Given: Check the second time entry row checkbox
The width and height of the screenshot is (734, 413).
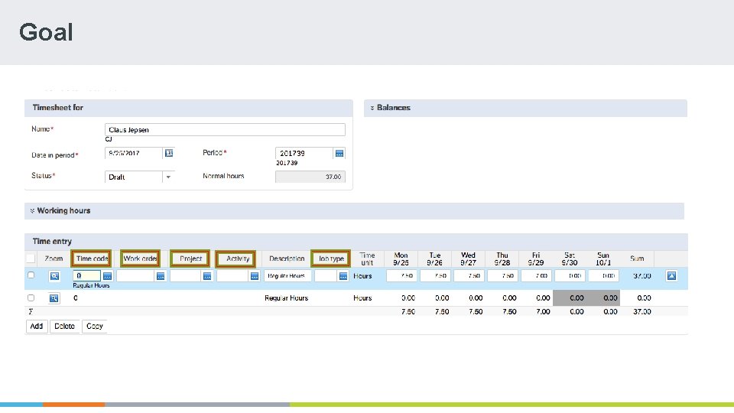Looking at the screenshot, I should click(31, 298).
